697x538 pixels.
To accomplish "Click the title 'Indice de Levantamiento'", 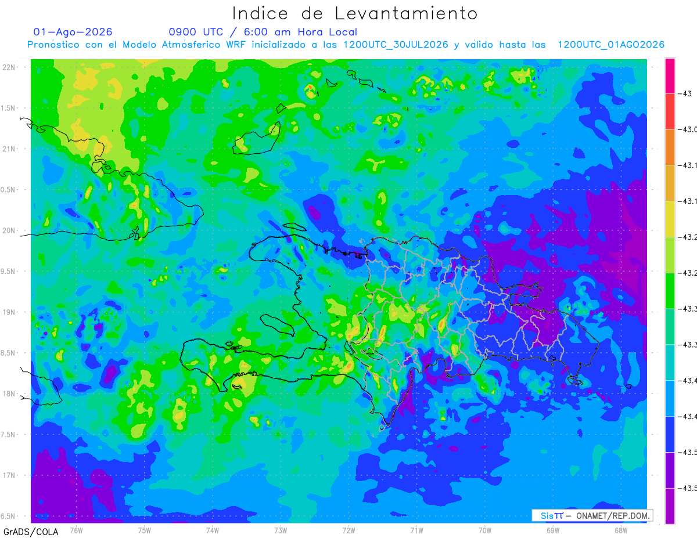I will (355, 13).
